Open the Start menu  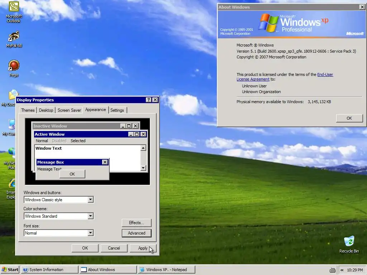click(10, 270)
